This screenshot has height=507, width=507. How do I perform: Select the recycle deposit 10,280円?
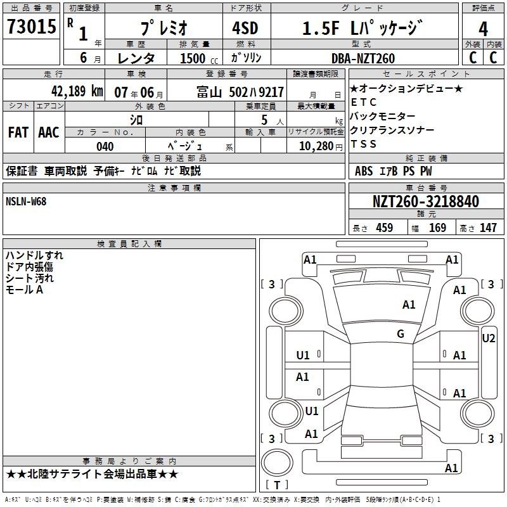pos(321,146)
